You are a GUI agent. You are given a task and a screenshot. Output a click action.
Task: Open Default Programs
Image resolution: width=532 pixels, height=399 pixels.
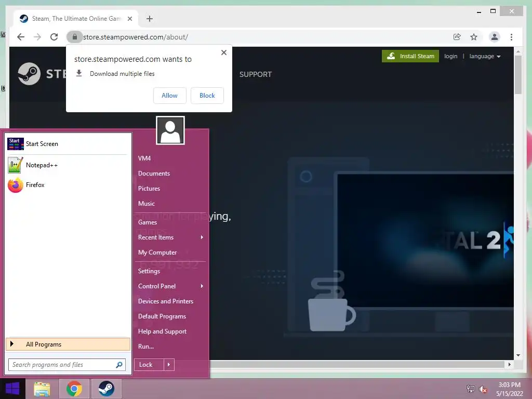162,316
